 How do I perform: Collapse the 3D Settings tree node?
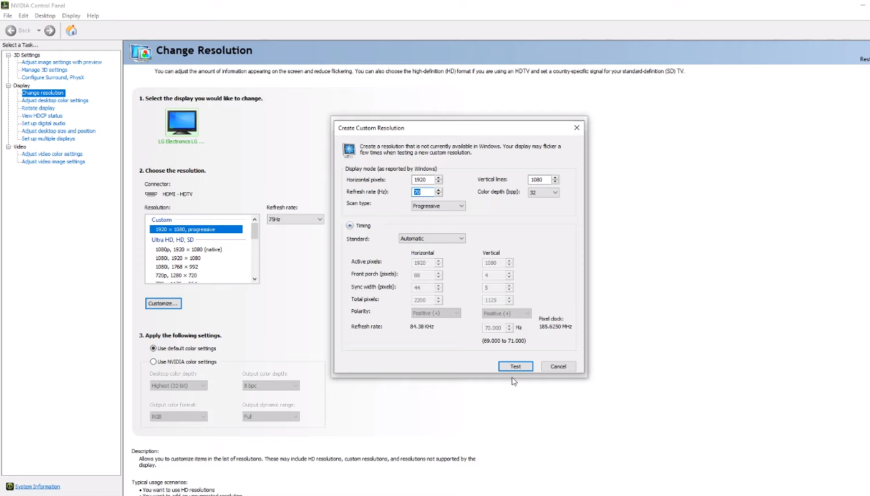click(x=8, y=55)
